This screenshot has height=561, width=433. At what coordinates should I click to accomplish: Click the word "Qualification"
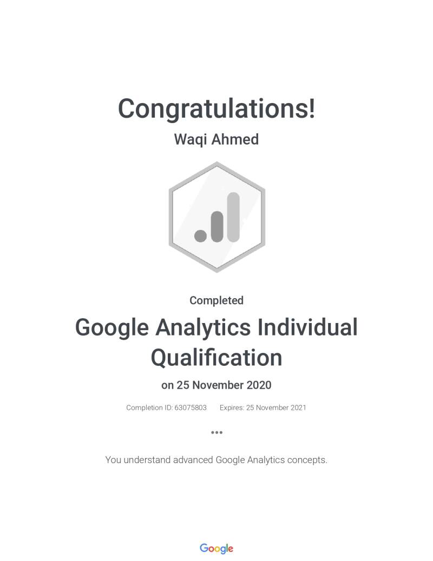point(216,358)
